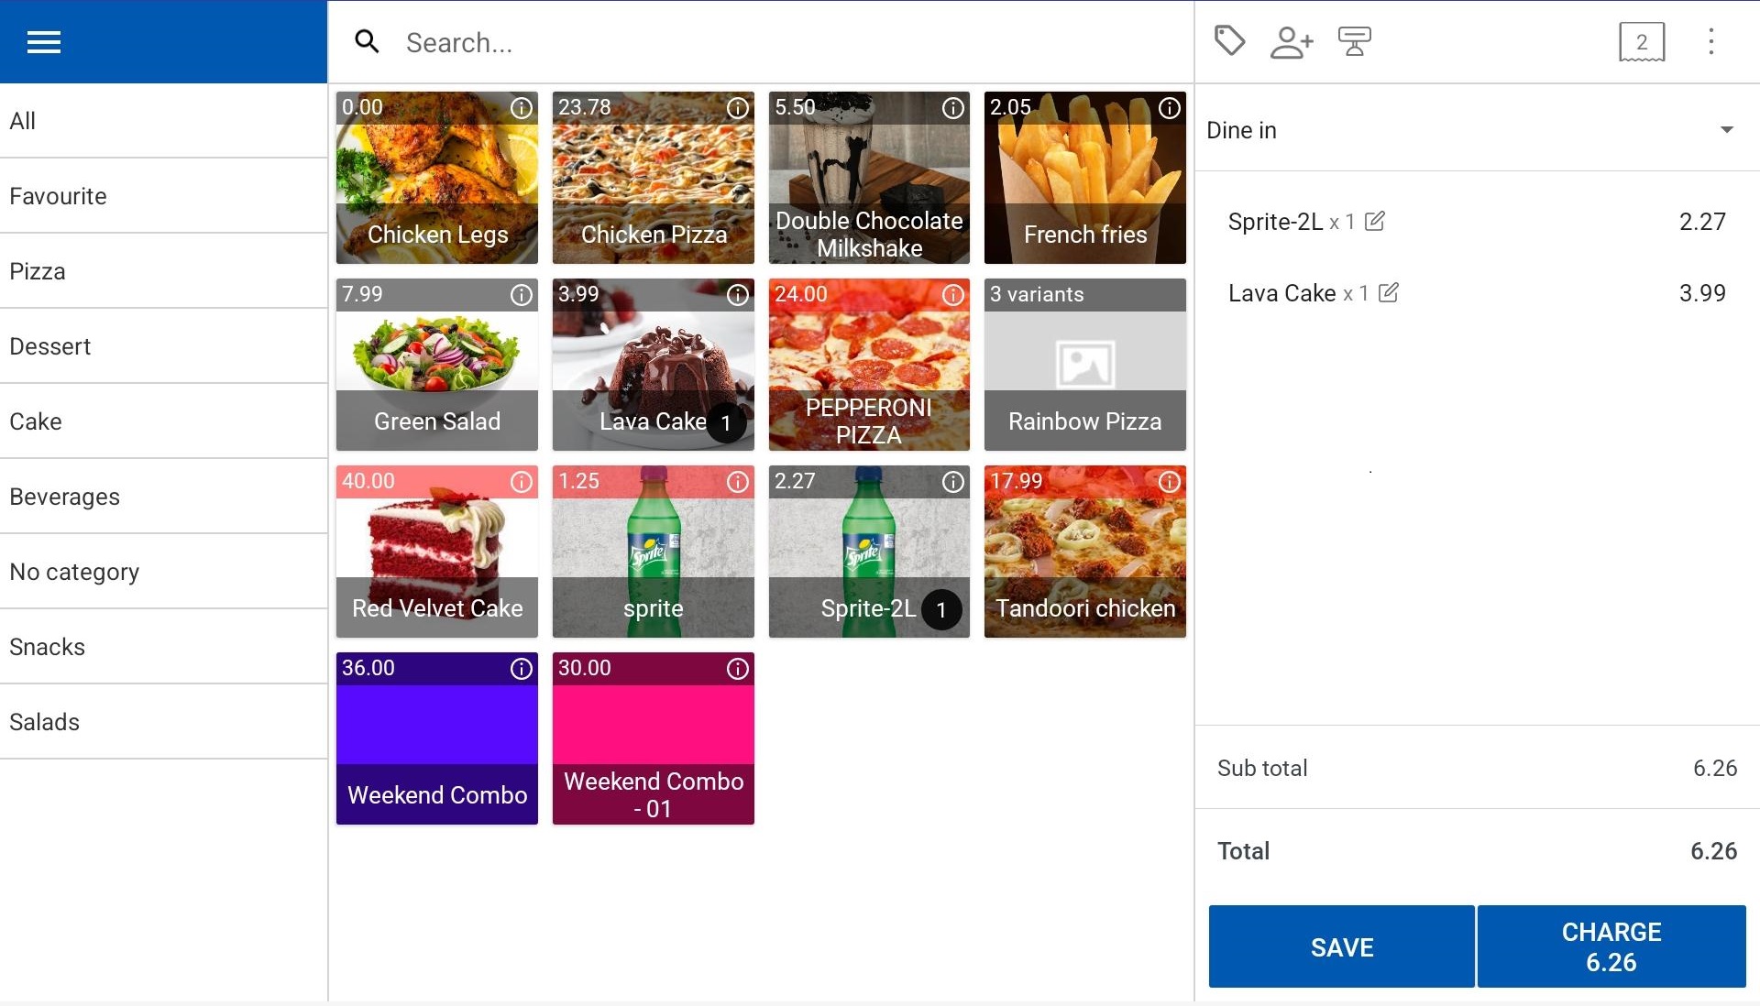View info for Red Velvet Cake
This screenshot has width=1760, height=1006.
(521, 482)
